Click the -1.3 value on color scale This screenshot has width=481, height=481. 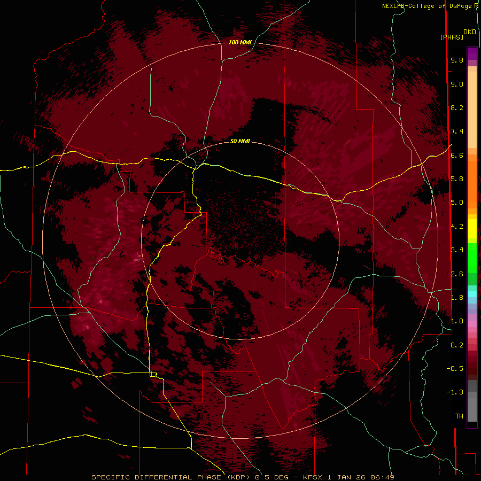[455, 392]
